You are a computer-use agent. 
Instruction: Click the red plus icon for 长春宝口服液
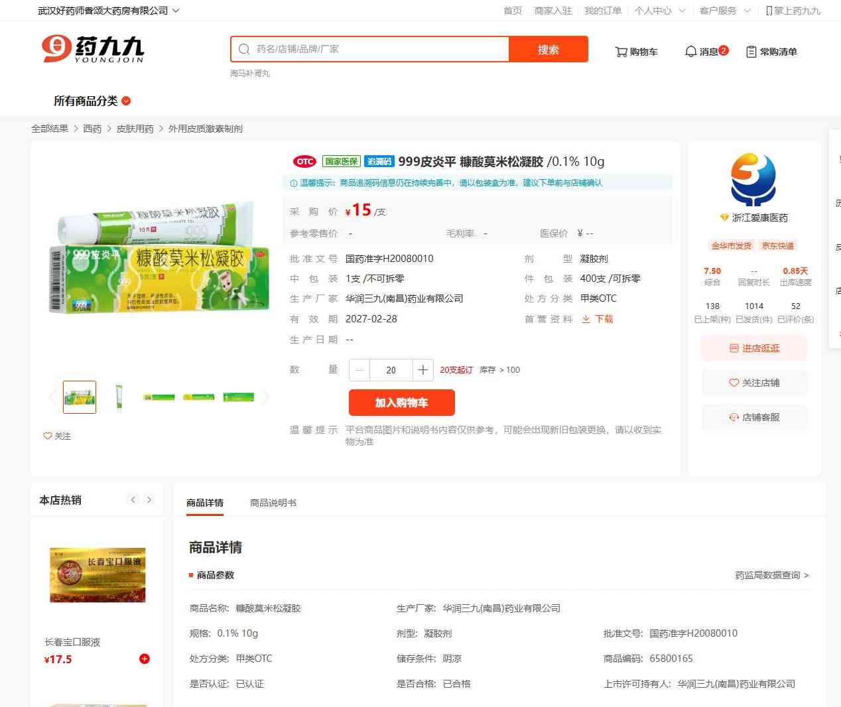(145, 659)
